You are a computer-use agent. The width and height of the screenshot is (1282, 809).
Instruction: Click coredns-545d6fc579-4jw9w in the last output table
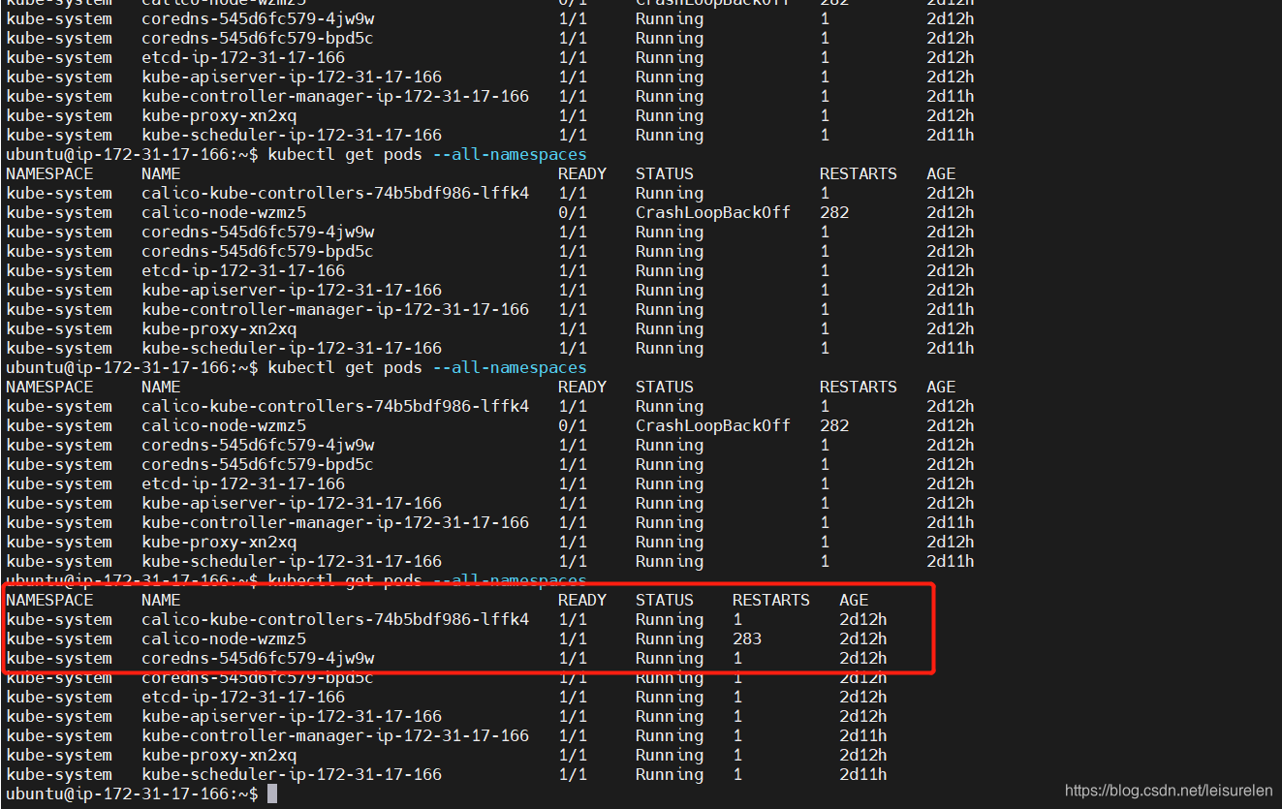click(258, 658)
